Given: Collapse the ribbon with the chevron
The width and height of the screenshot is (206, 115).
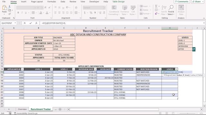Looking at the screenshot, I should pyautogui.click(x=204, y=18).
